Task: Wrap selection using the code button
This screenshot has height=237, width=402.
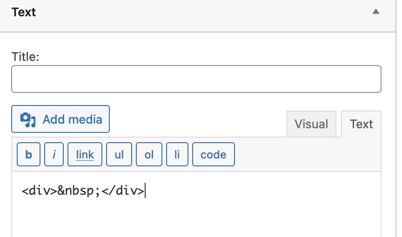Action: pos(213,154)
